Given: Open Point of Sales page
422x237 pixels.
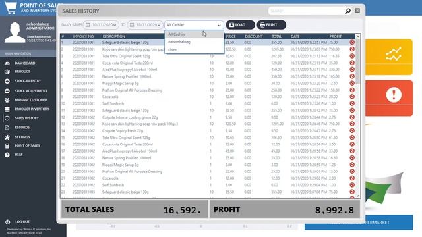Looking at the screenshot, I should coord(27,145).
